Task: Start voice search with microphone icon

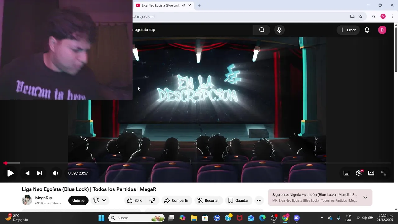Action: click(x=279, y=30)
